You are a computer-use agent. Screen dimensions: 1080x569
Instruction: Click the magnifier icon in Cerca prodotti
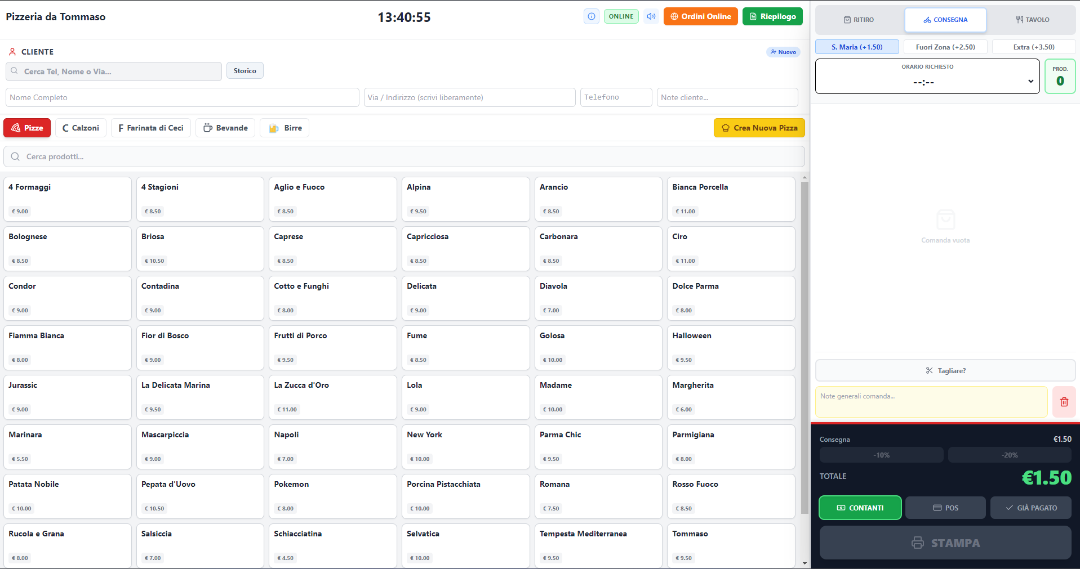[15, 156]
